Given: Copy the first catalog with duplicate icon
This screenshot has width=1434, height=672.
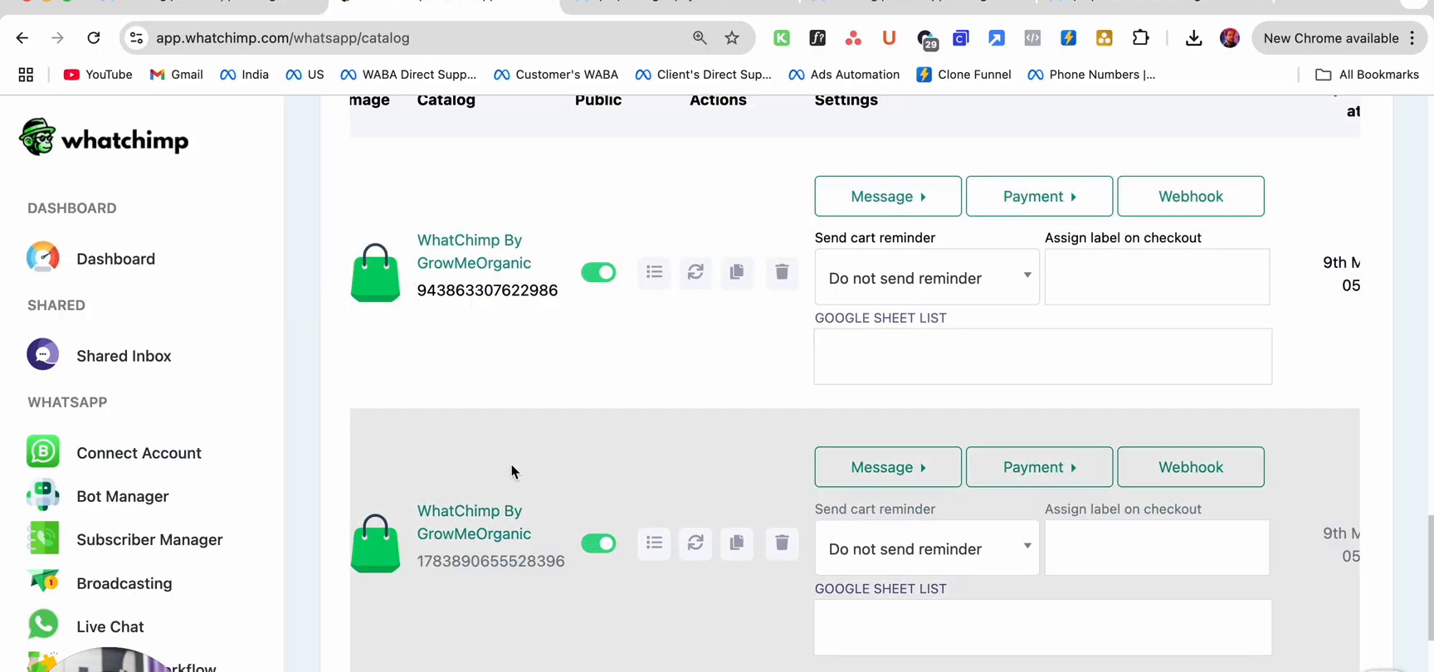Looking at the screenshot, I should [x=737, y=272].
